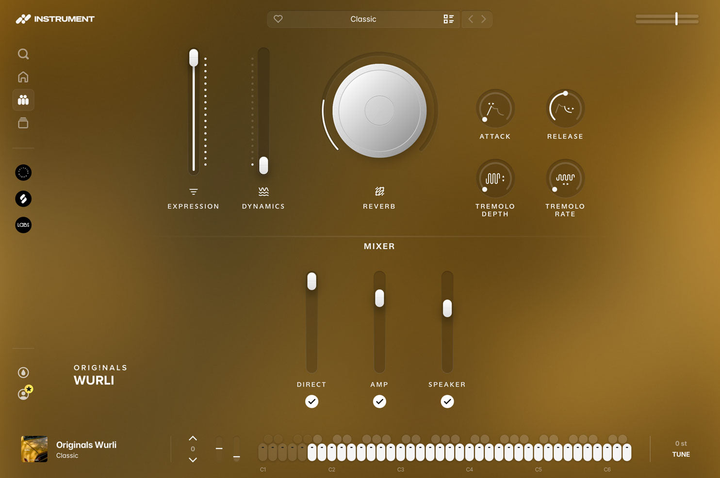The image size is (720, 478).
Task: Click the DYNAMICS label
Action: pyautogui.click(x=263, y=207)
